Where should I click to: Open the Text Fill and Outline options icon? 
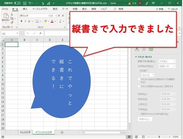[x=137, y=49]
